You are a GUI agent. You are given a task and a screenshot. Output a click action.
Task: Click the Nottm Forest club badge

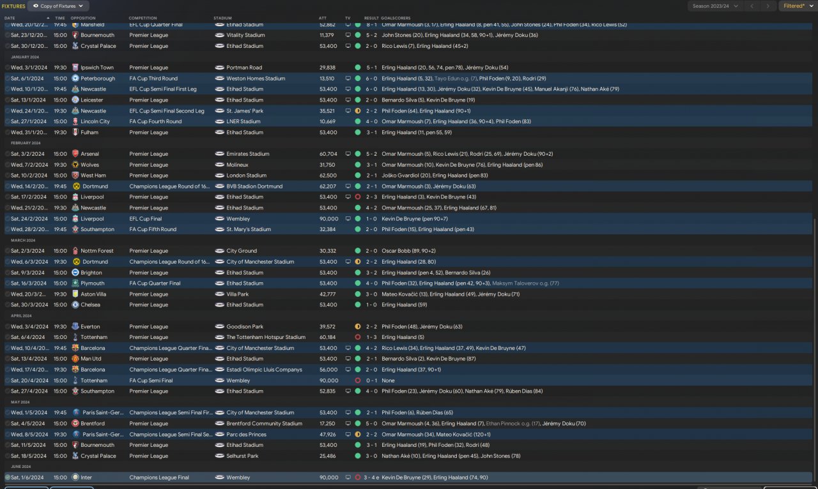pyautogui.click(x=75, y=251)
